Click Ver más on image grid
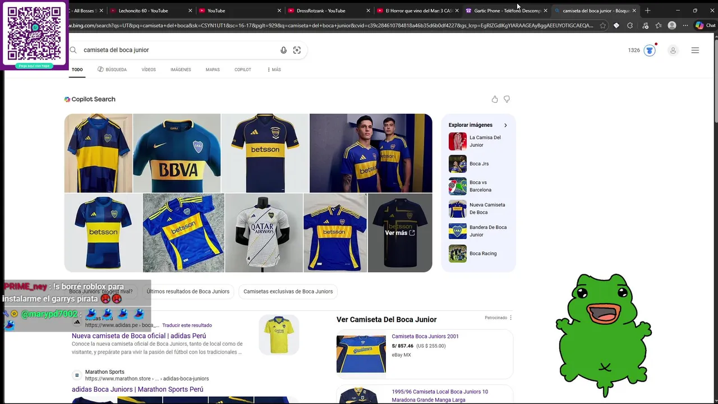 (x=400, y=233)
